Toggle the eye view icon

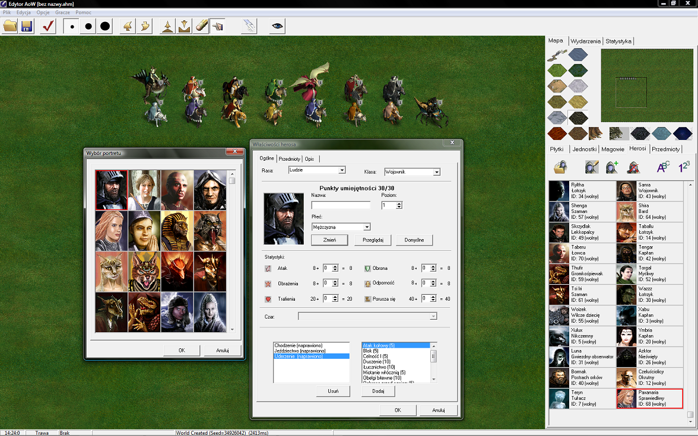pos(277,26)
